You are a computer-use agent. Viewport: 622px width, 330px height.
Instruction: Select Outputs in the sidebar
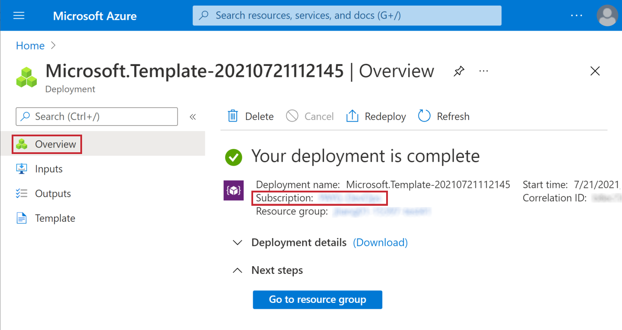coord(53,194)
